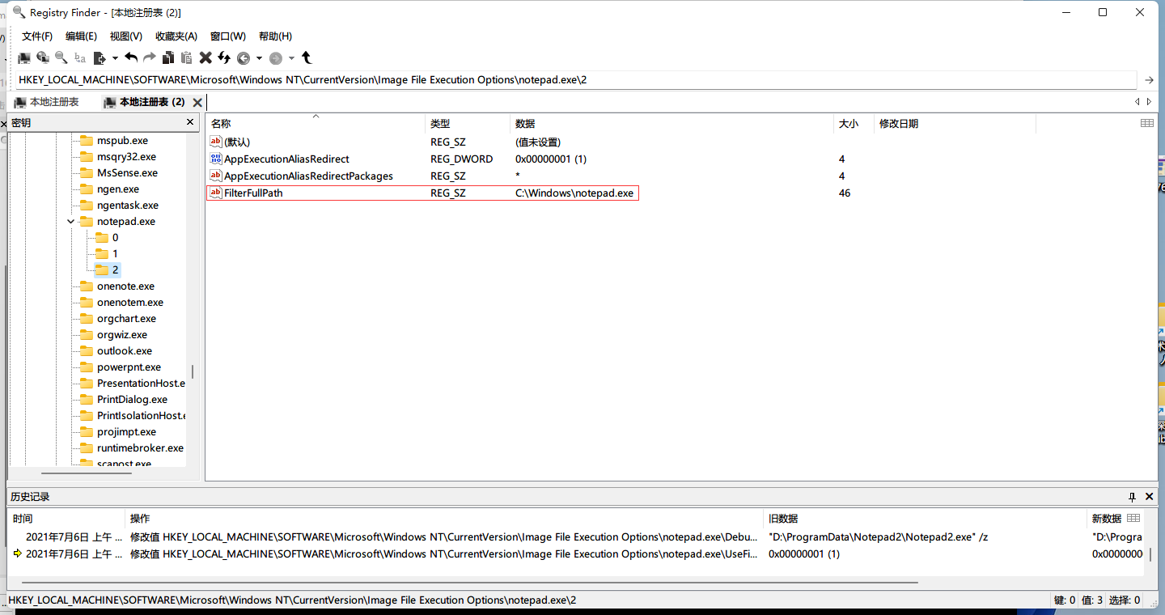Open the Export/import dropdown arrow in toolbar
This screenshot has height=615, width=1165.
tap(115, 57)
